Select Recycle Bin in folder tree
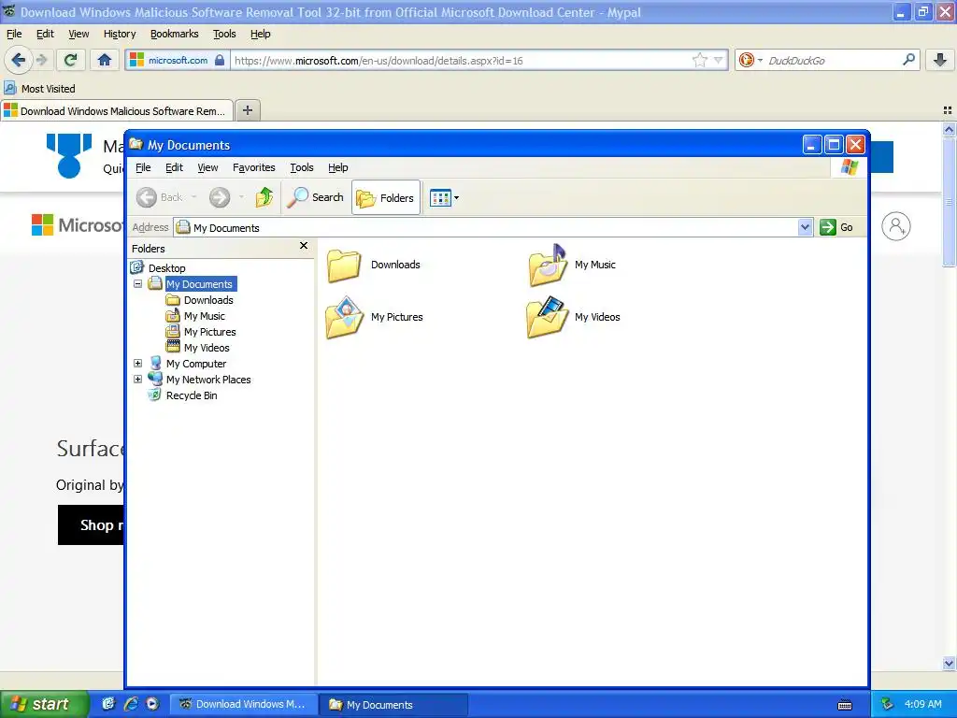The height and width of the screenshot is (718, 957). (191, 395)
